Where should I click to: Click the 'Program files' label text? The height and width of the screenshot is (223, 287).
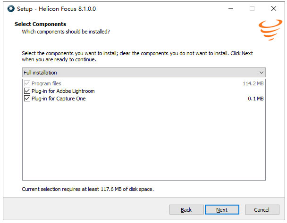46,83
